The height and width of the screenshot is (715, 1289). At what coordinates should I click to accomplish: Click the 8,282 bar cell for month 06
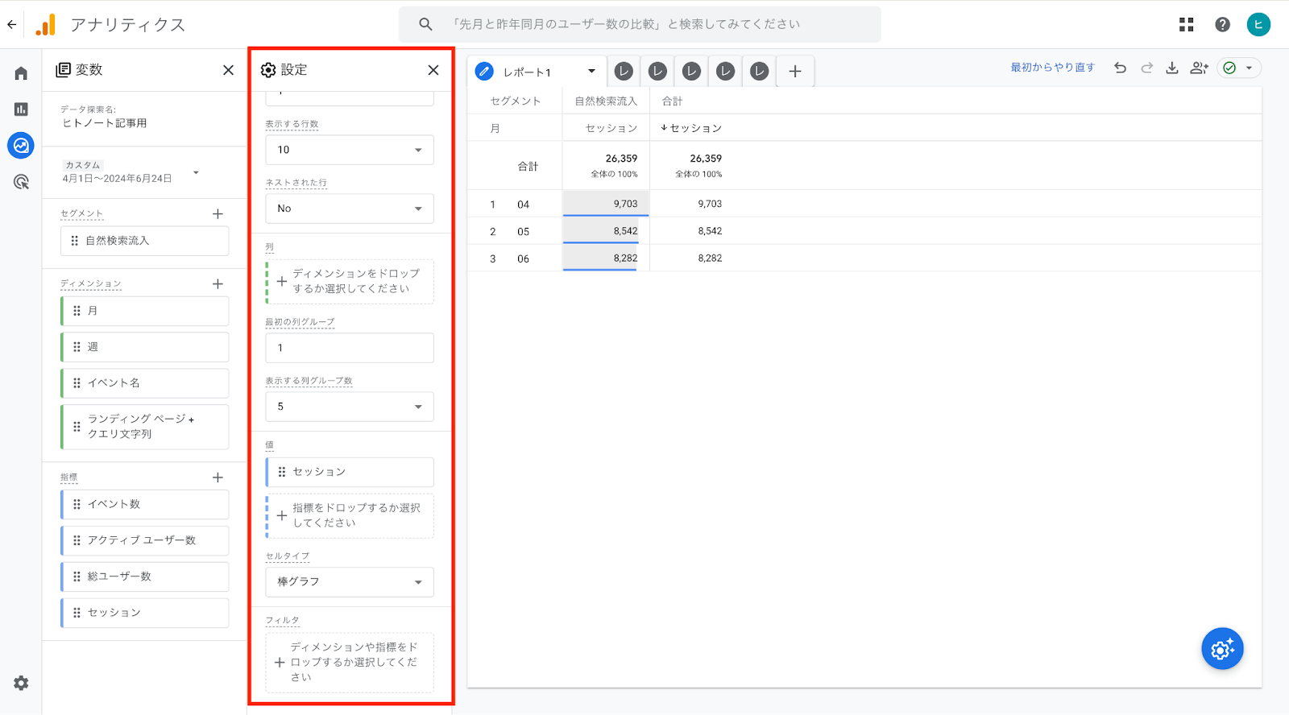[606, 258]
